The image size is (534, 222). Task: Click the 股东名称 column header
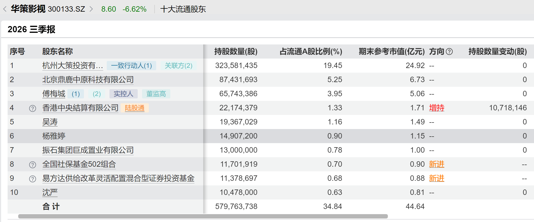58,52
